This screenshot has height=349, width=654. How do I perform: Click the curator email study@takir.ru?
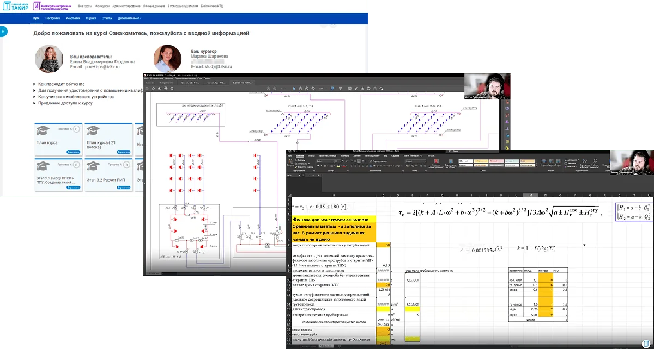pyautogui.click(x=219, y=66)
